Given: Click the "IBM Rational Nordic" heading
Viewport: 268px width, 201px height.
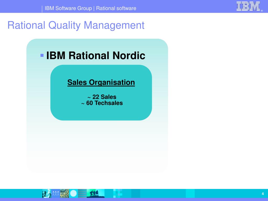Looking at the screenshot, I should point(96,55).
